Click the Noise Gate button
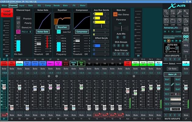Image resolution: width=192 pixels, height=122 pixels. (43, 31)
